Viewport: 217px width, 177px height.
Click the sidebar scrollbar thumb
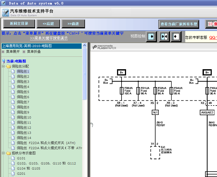click(x=84, y=74)
